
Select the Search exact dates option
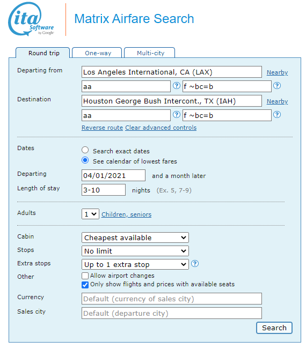click(x=85, y=150)
